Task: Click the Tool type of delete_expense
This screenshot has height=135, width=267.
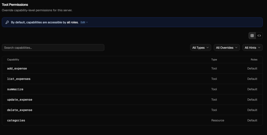Action: [214, 110]
